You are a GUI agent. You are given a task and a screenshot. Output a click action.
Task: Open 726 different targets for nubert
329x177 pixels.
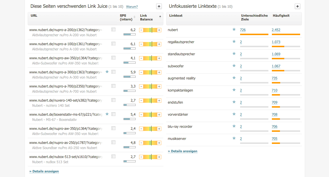pyautogui.click(x=243, y=30)
